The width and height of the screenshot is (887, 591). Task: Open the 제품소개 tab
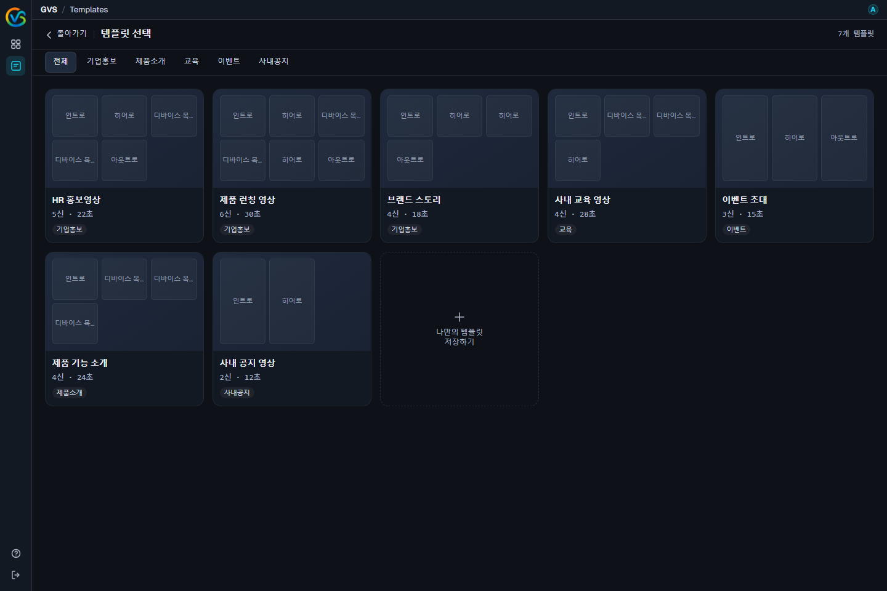pyautogui.click(x=150, y=62)
